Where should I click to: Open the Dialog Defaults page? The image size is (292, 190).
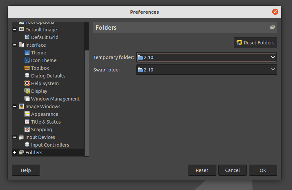(x=48, y=76)
